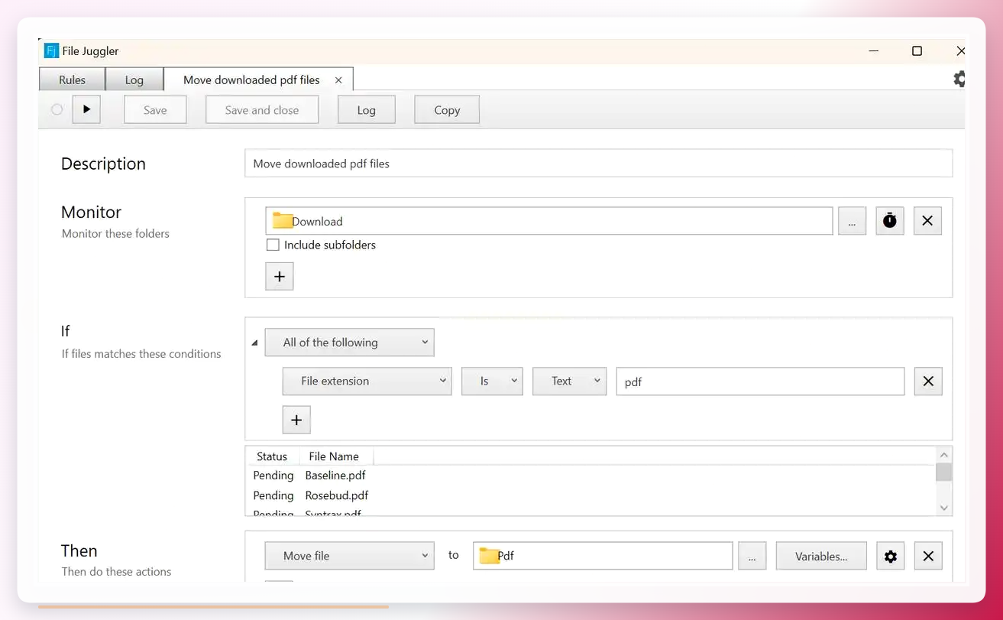Image resolution: width=1003 pixels, height=620 pixels.
Task: Switch to the Log tab
Action: [134, 80]
